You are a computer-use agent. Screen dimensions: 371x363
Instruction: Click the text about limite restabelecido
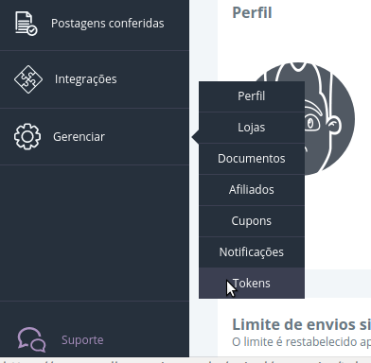[301, 342]
